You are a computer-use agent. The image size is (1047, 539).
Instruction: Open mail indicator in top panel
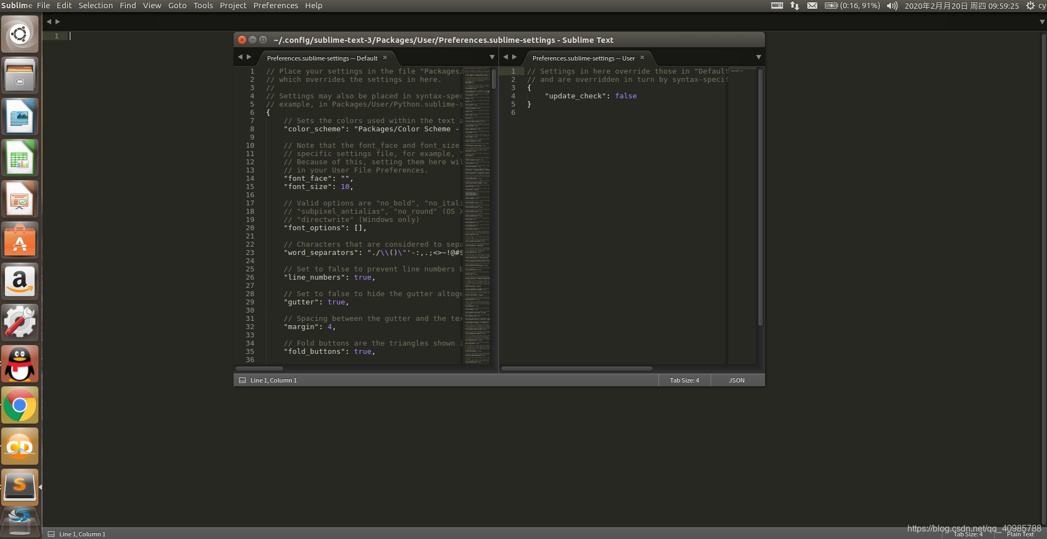pos(812,5)
